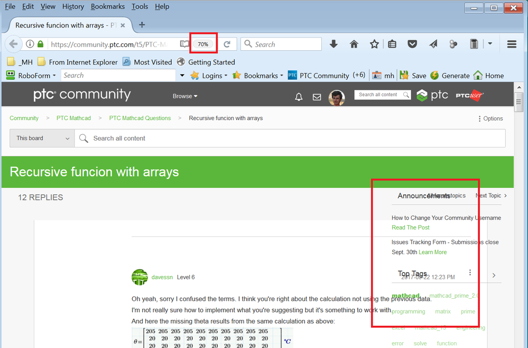Open the Tools menu
Viewport: 528px width, 348px height.
click(140, 6)
